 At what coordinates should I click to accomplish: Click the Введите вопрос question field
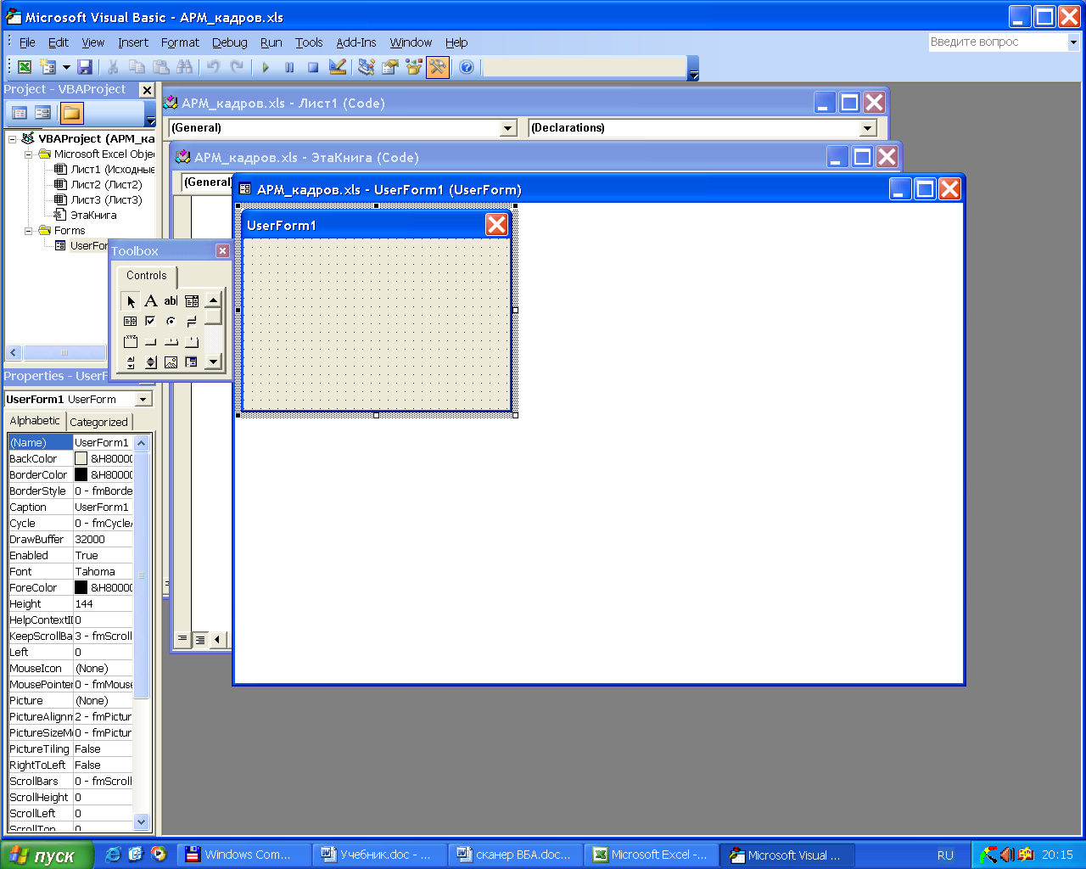coord(998,42)
